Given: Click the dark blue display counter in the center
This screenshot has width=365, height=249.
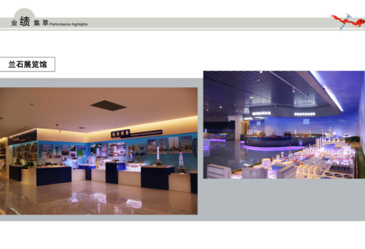Looking at the screenshot, I should tap(116, 172).
